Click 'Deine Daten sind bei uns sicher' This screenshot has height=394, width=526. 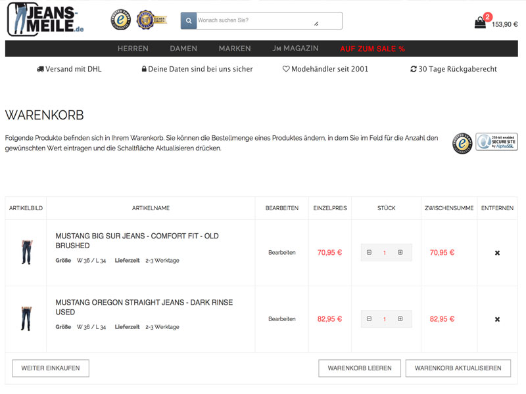click(x=201, y=69)
